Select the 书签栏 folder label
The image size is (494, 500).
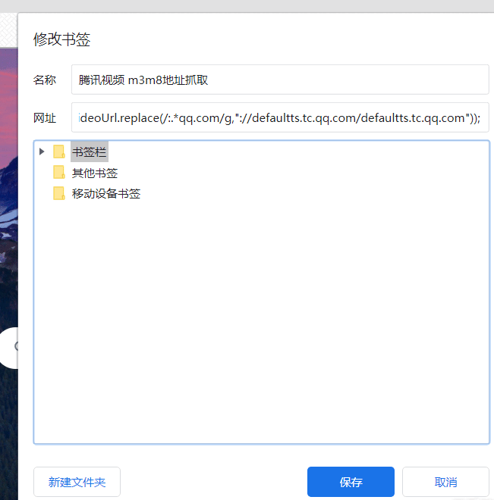click(x=90, y=152)
